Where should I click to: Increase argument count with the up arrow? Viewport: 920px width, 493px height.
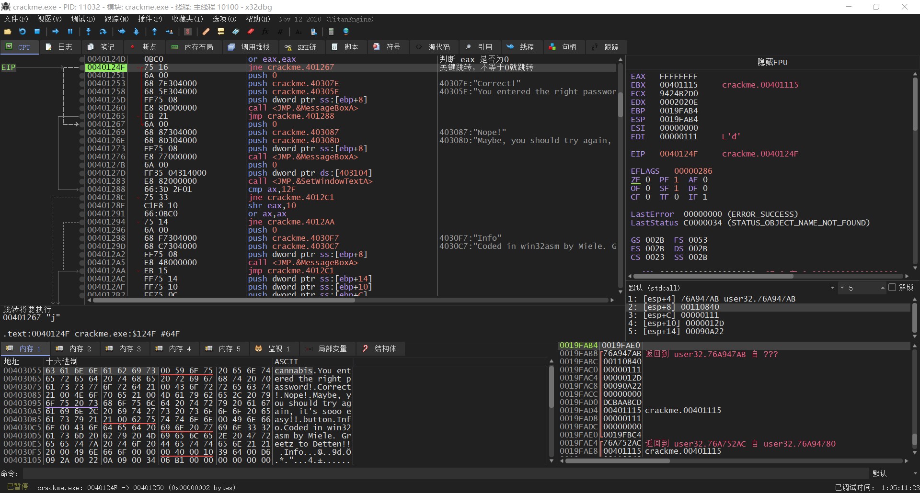tap(882, 288)
